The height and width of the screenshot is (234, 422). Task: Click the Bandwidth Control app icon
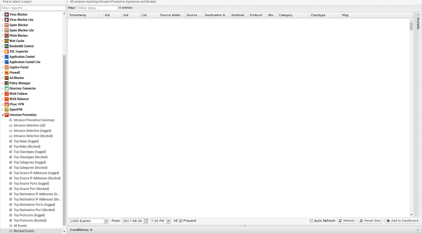7,46
